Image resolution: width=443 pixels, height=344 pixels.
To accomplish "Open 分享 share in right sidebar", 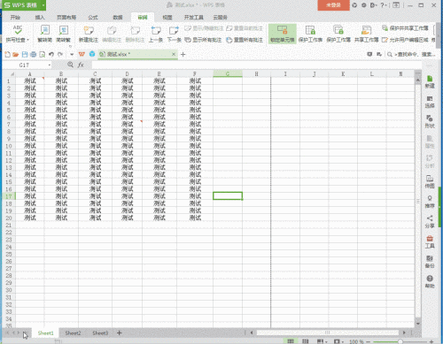I will click(x=430, y=222).
